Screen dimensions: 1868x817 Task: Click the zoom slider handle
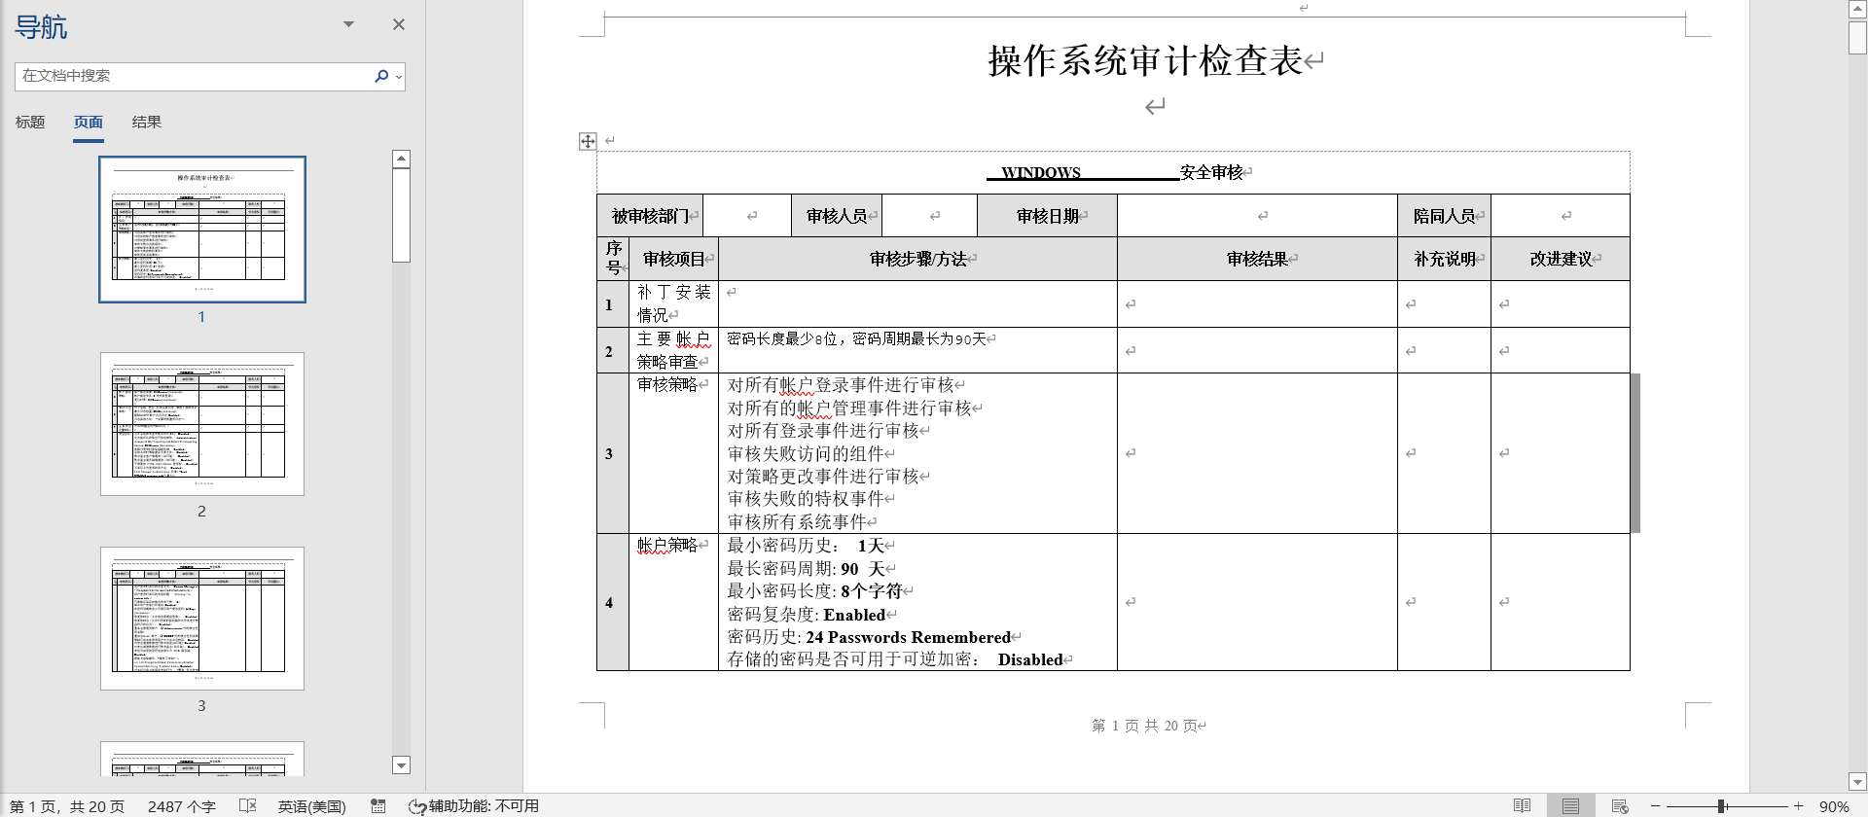tap(1721, 806)
